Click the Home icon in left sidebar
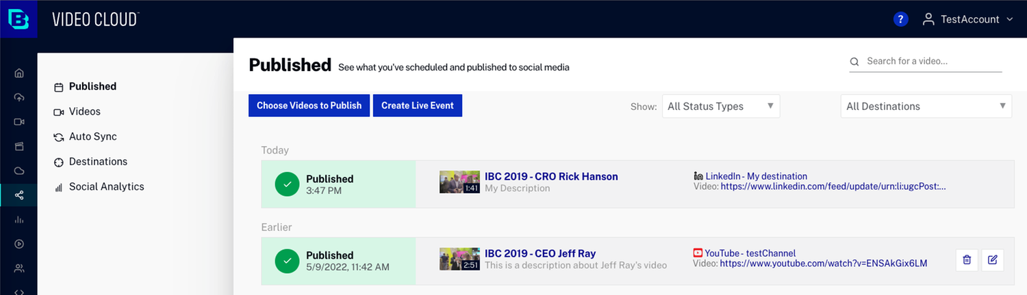Image resolution: width=1027 pixels, height=295 pixels. [19, 73]
